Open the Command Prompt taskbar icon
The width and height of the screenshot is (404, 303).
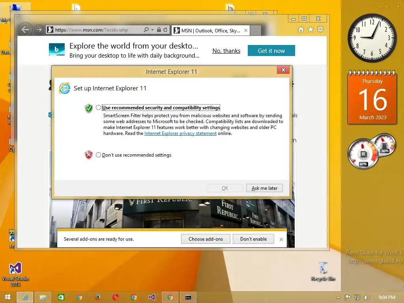tap(188, 297)
